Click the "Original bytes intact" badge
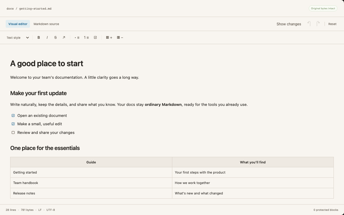Viewport: 344px width, 215px height. click(323, 9)
